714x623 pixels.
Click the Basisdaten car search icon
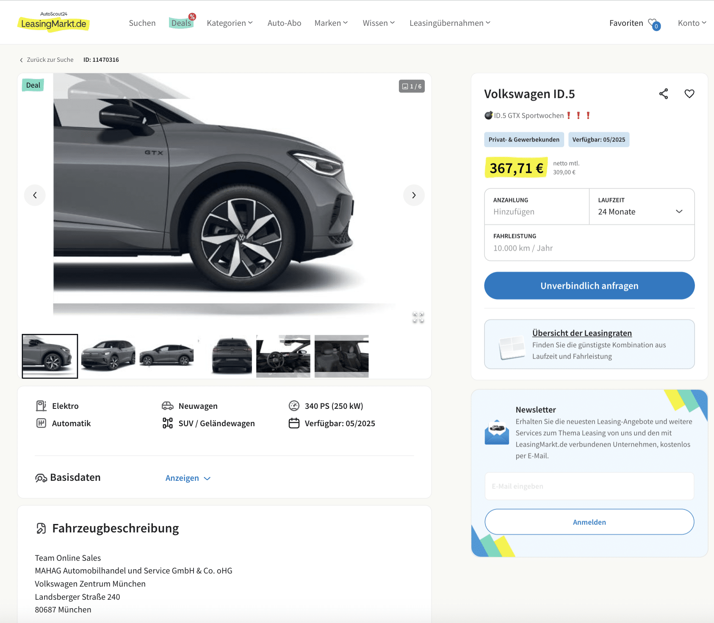pos(41,478)
